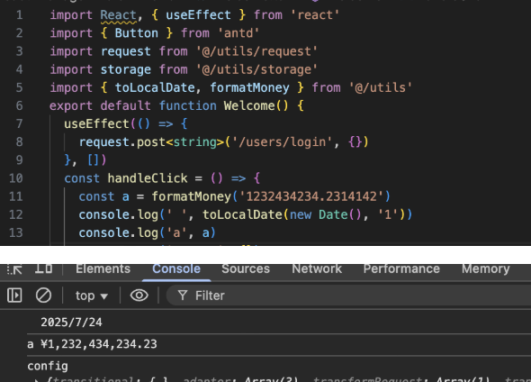Select formatMoney in line 5 import
The width and height of the screenshot is (531, 382).
pos(249,87)
